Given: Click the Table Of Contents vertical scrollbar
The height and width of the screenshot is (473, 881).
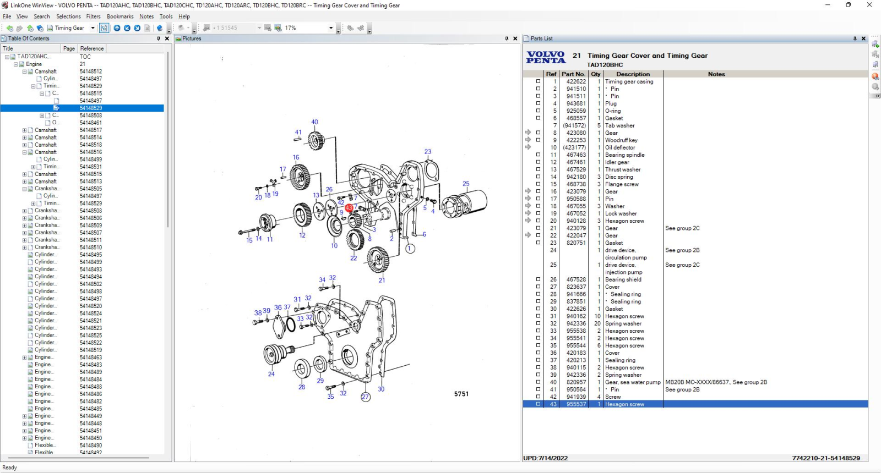Looking at the screenshot, I should pyautogui.click(x=168, y=140).
